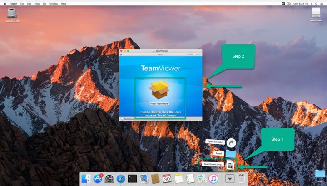Open the Edit menu
The image size is (327, 186).
point(29,4)
